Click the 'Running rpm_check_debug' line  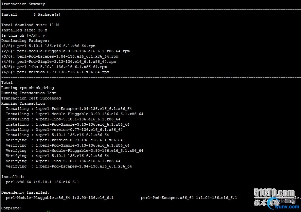click(27, 88)
